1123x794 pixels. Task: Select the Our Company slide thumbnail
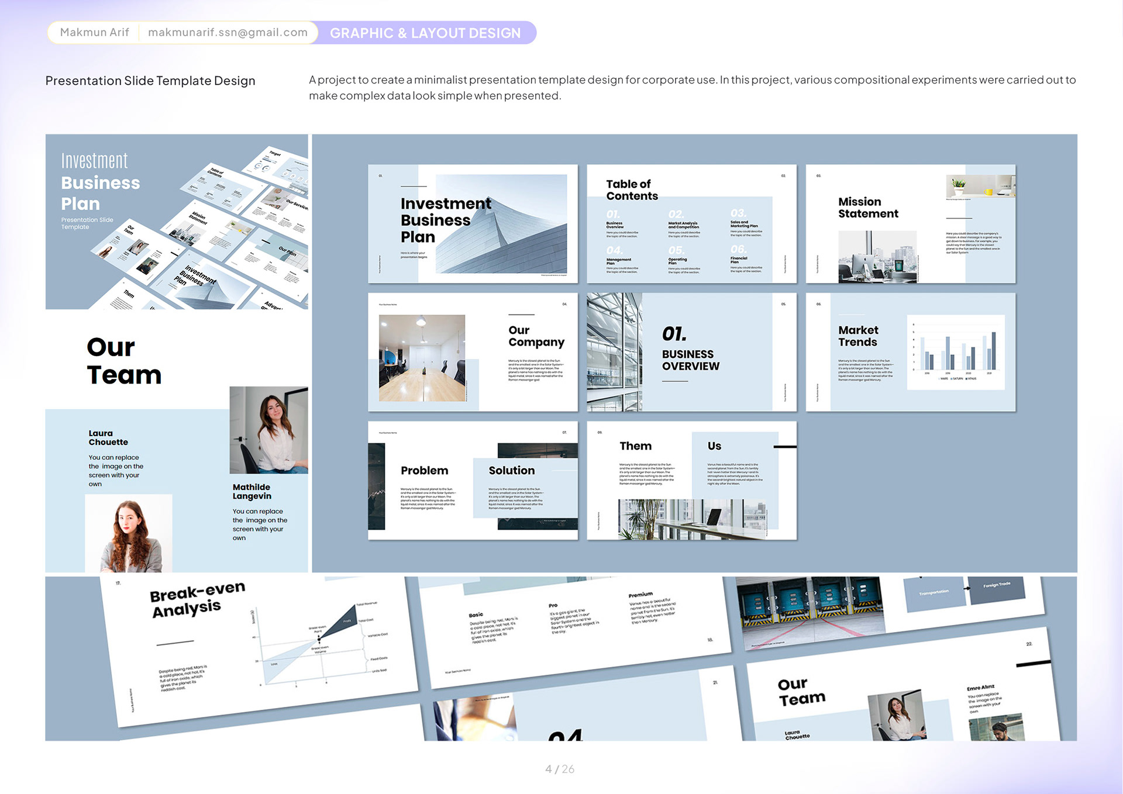[x=473, y=352]
